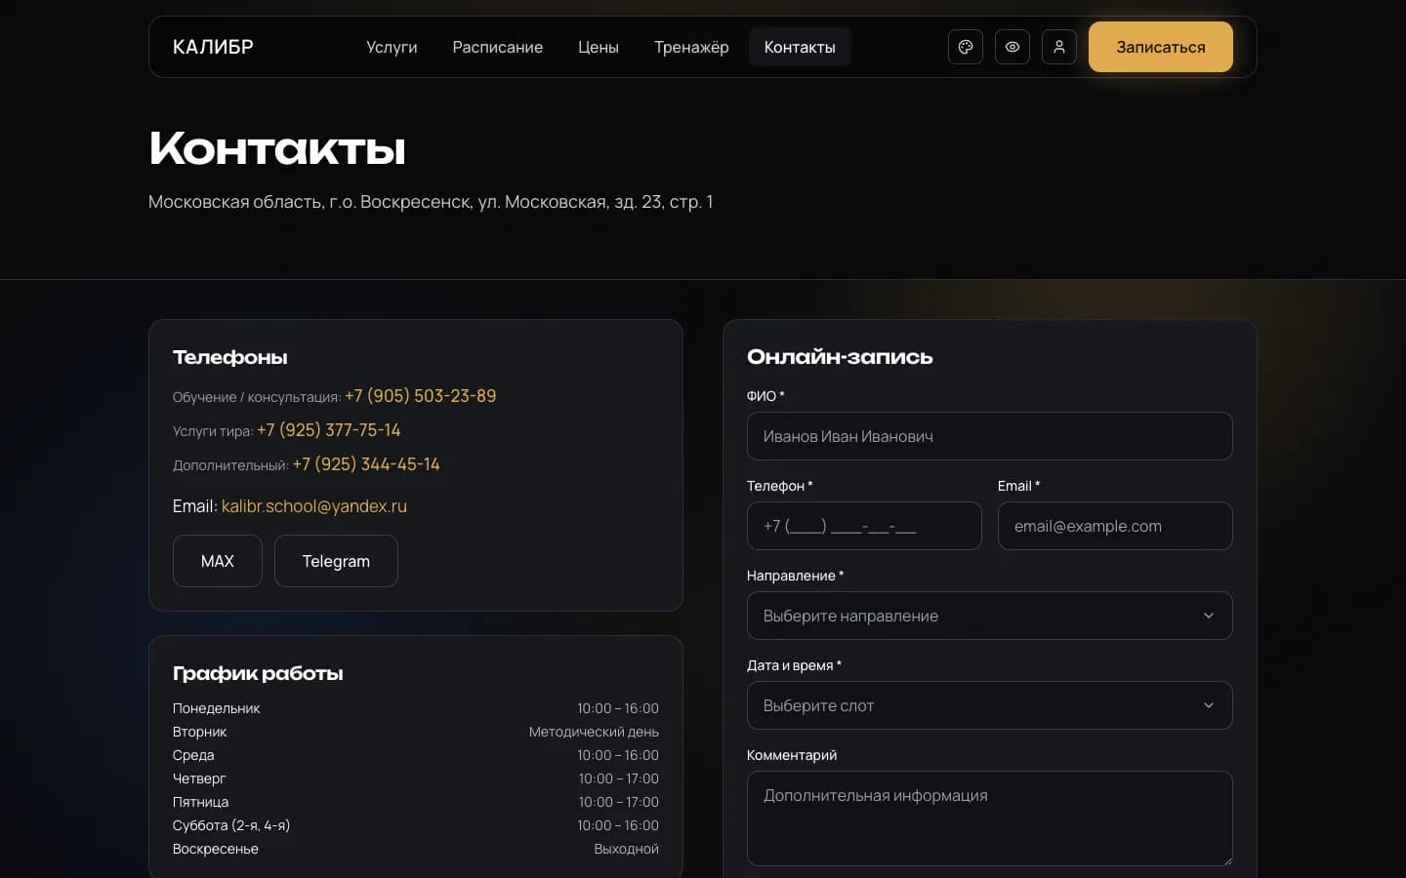Click the Понедельник schedule row
The height and width of the screenshot is (878, 1406).
[416, 708]
